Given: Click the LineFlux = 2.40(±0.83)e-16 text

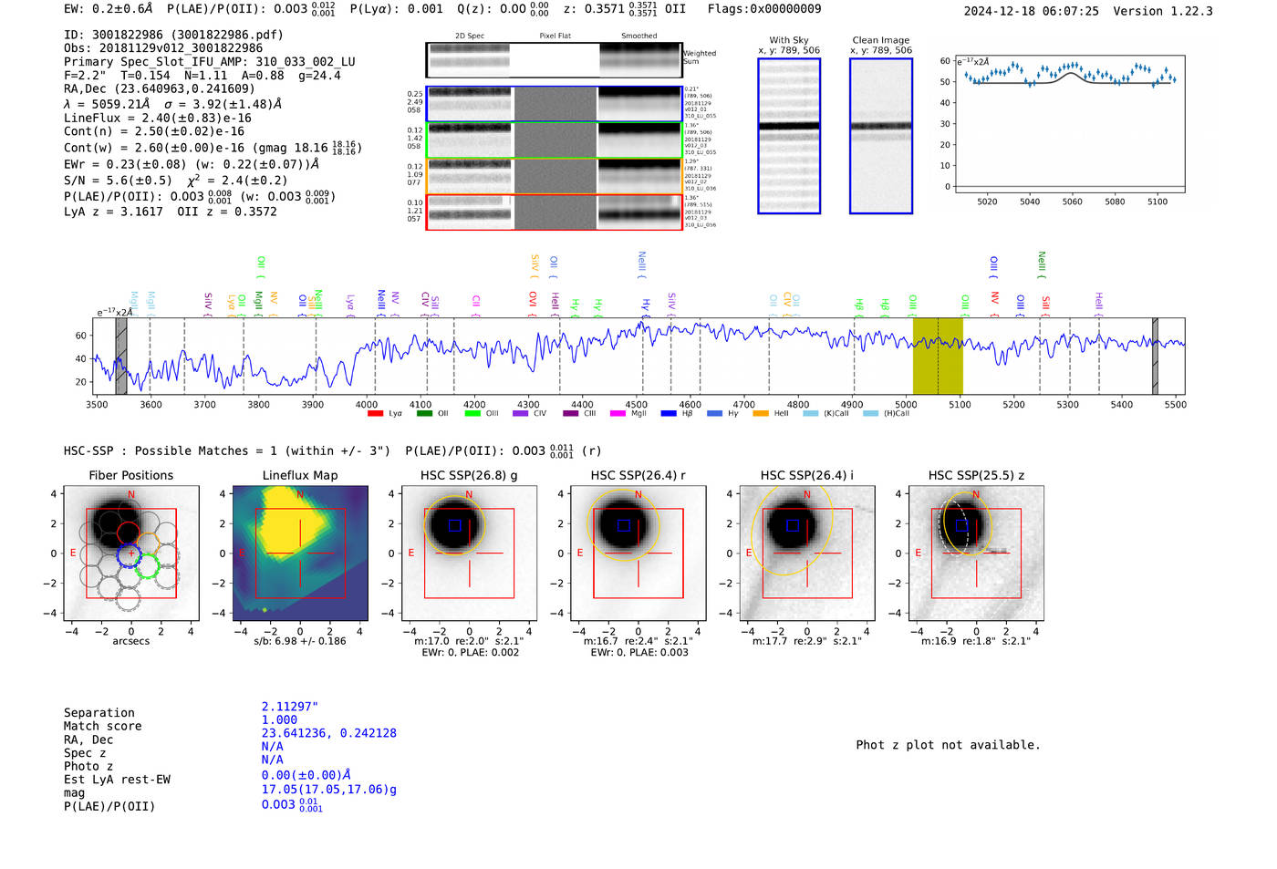Looking at the screenshot, I should coord(158,118).
